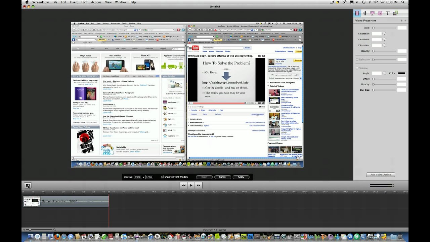Click the Wi-Fi status icon
Image resolution: width=430 pixels, height=242 pixels.
tap(376, 2)
